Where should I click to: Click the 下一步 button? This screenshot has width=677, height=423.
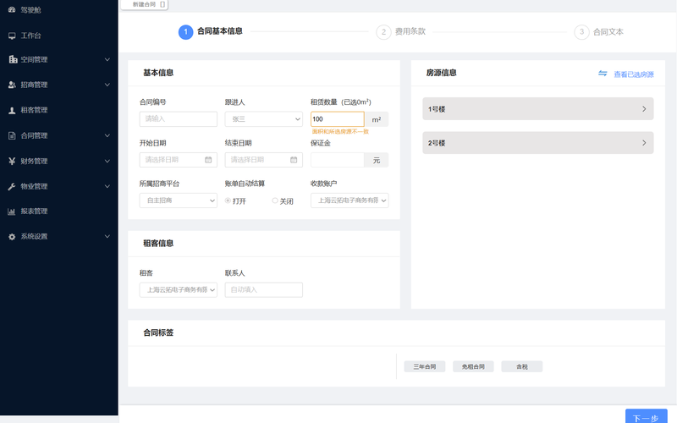[x=645, y=416]
